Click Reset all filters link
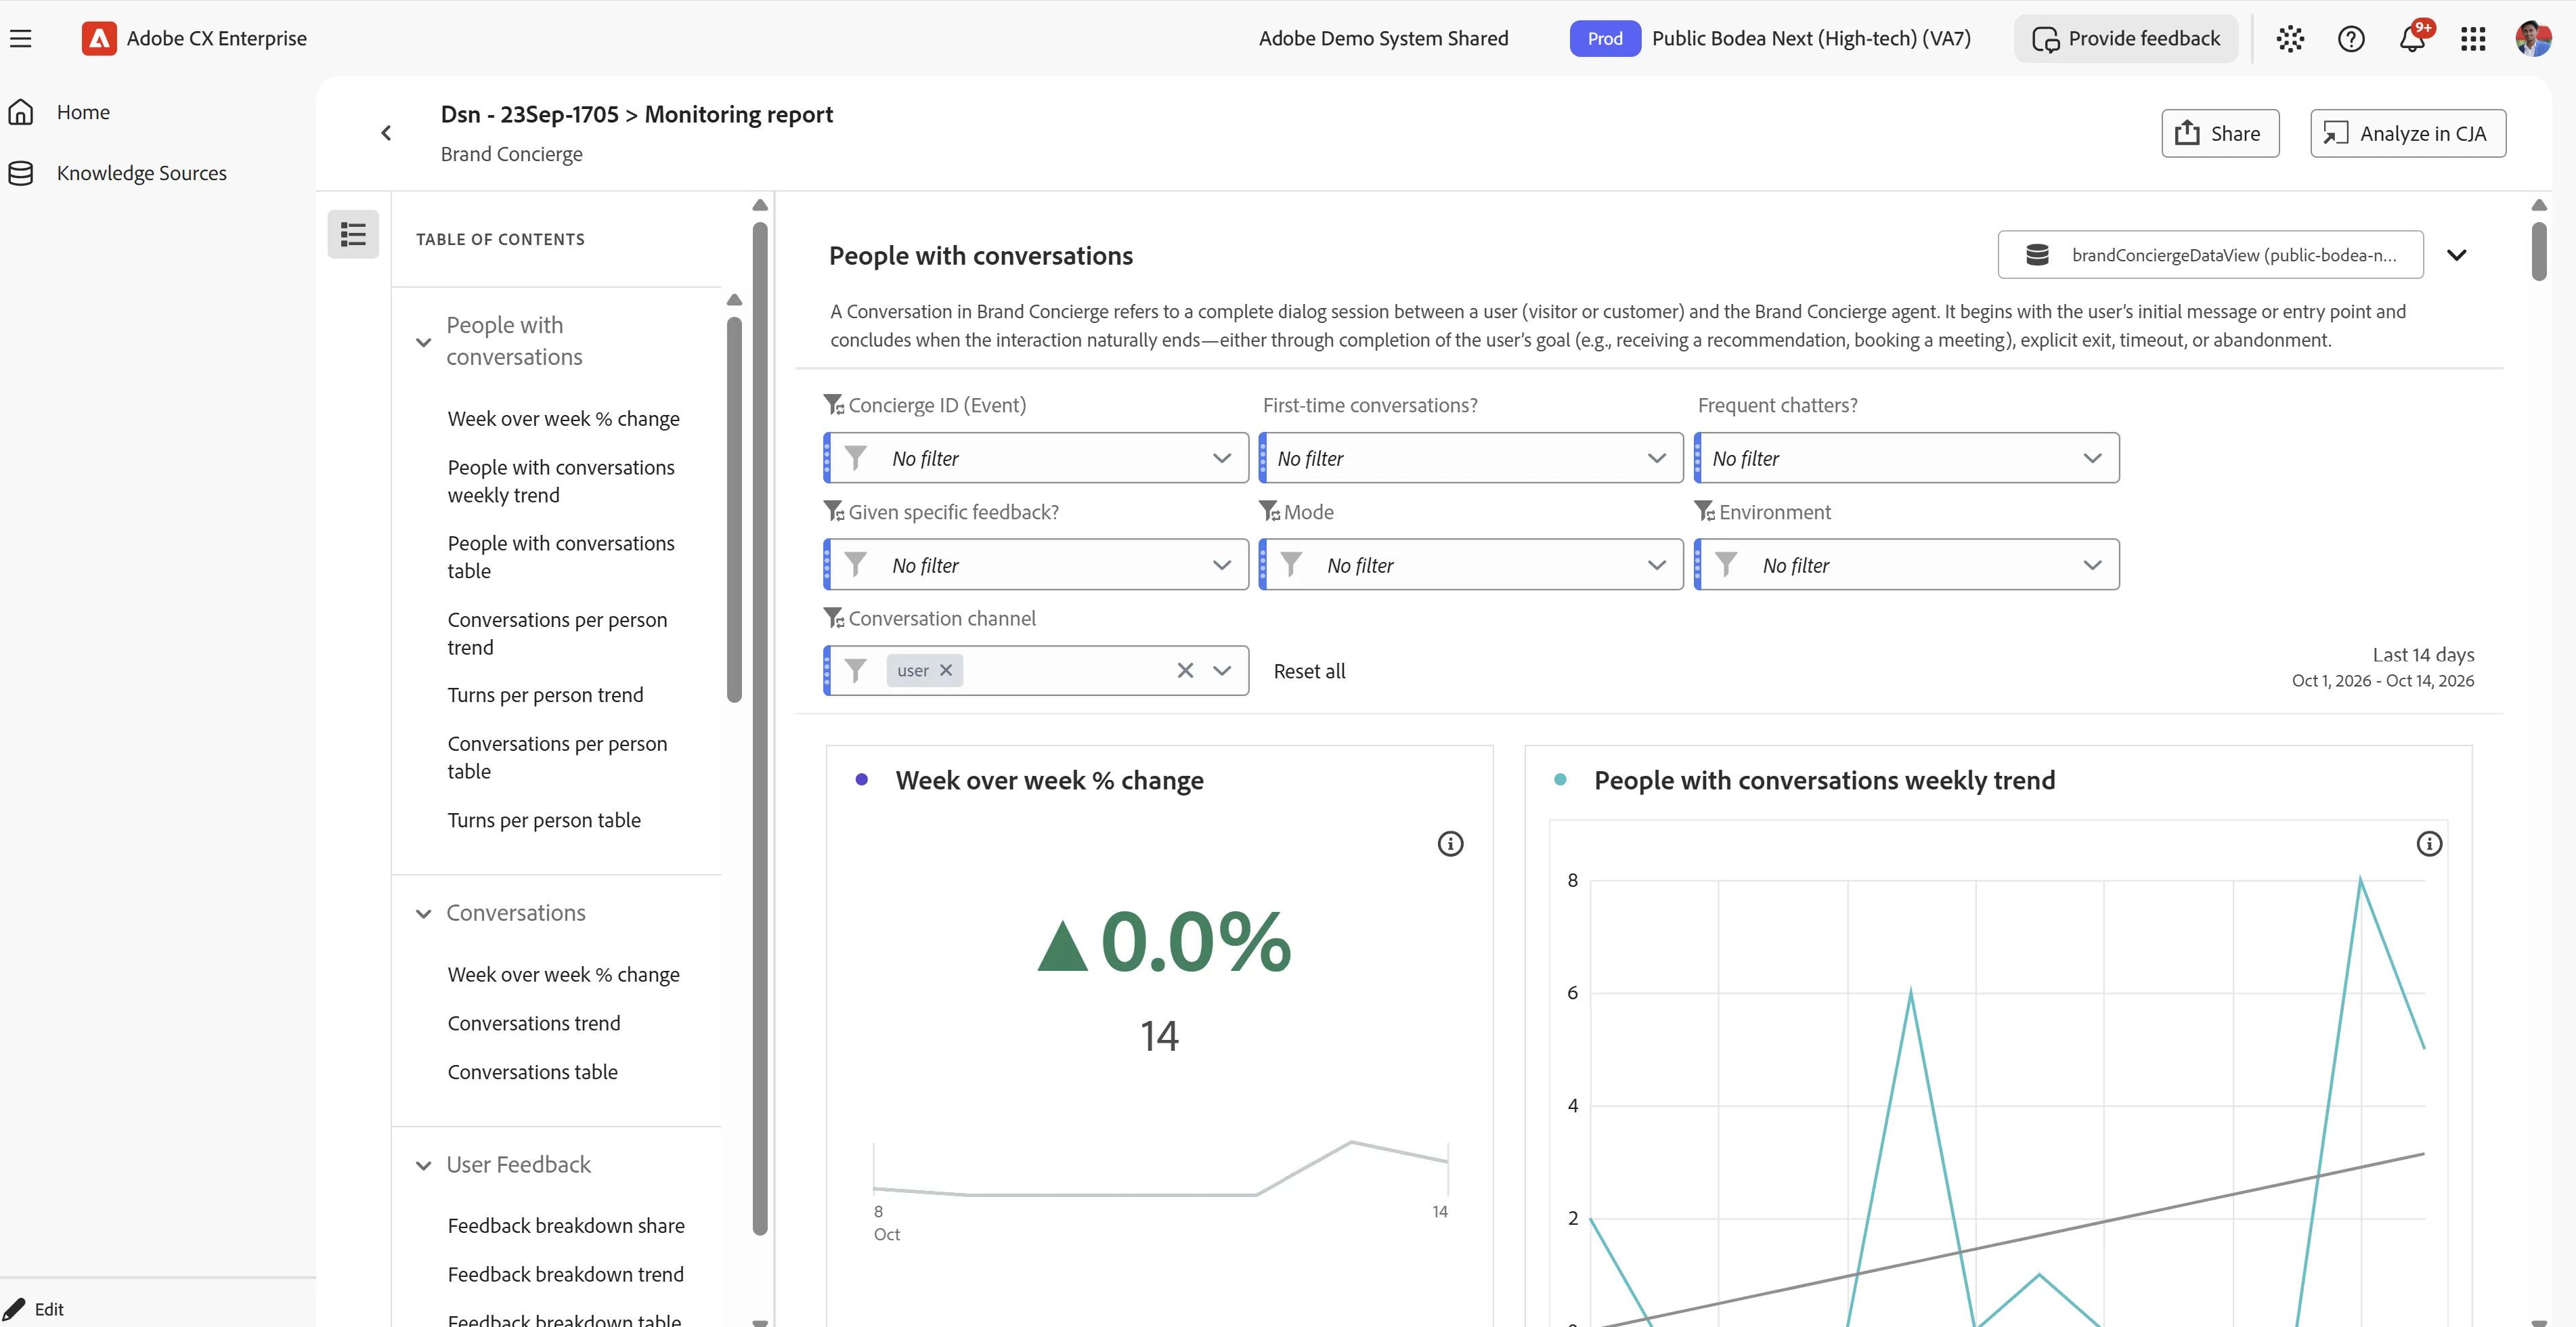This screenshot has width=2576, height=1327. pyautogui.click(x=1309, y=671)
